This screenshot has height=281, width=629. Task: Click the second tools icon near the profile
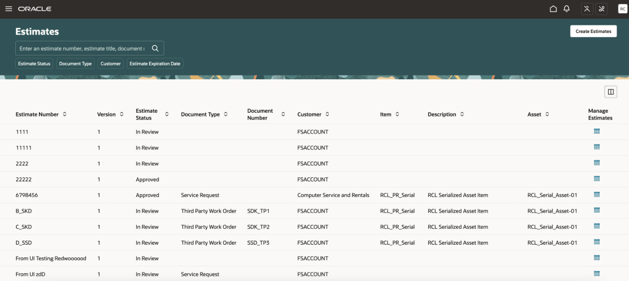tap(602, 8)
